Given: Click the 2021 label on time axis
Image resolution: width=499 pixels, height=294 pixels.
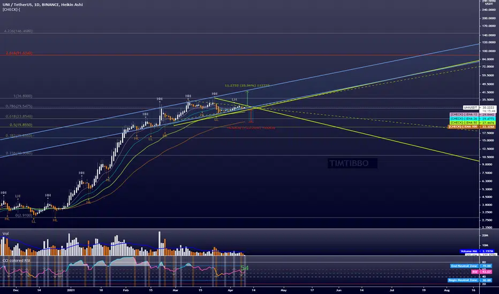Looking at the screenshot, I should (x=71, y=290).
